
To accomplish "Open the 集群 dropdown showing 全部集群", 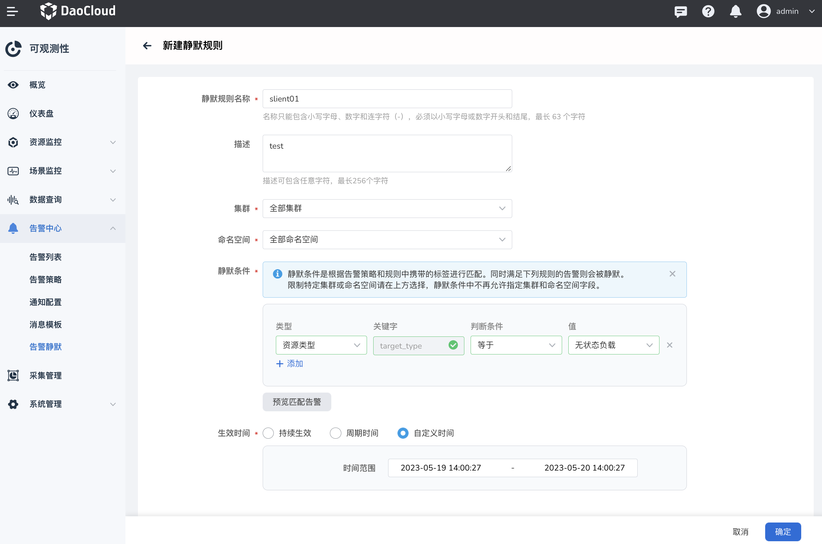I will tap(387, 209).
